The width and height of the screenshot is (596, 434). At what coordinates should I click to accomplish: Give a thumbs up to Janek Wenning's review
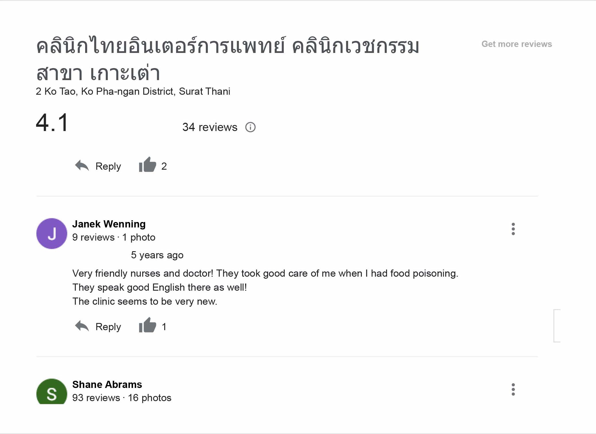[147, 326]
